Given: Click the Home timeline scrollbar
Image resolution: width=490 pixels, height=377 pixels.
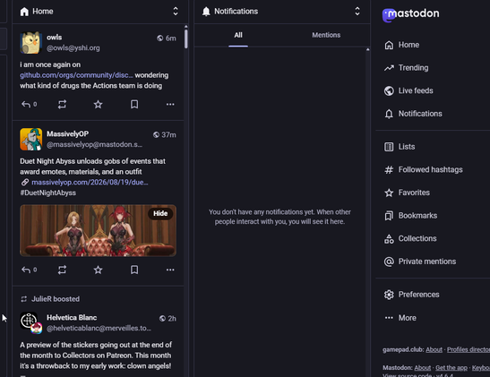Looking at the screenshot, I should click(186, 39).
